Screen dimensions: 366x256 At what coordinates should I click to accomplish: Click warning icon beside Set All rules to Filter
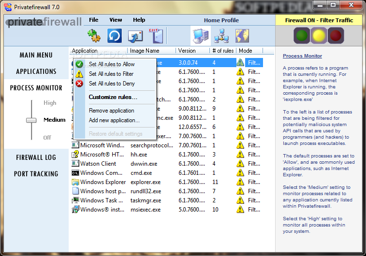tap(79, 74)
